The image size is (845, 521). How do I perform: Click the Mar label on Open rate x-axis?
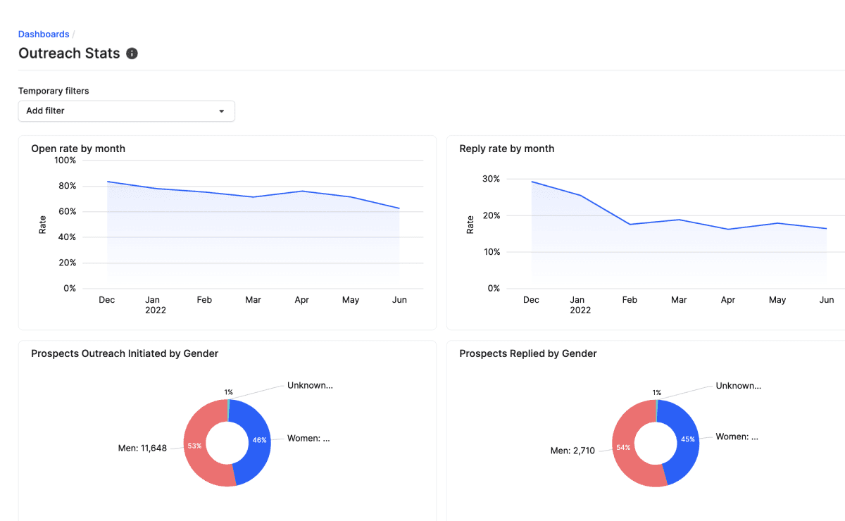click(x=253, y=299)
